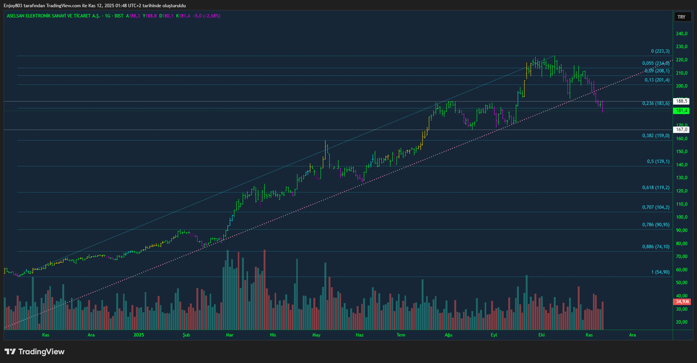Image resolution: width=697 pixels, height=363 pixels.
Task: Click the 150,0 price scale label
Action: point(682,152)
